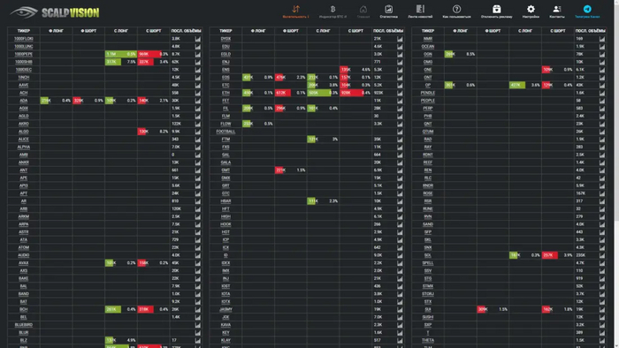Open the 1INCH ticker link
619x348 pixels.
tap(24, 77)
